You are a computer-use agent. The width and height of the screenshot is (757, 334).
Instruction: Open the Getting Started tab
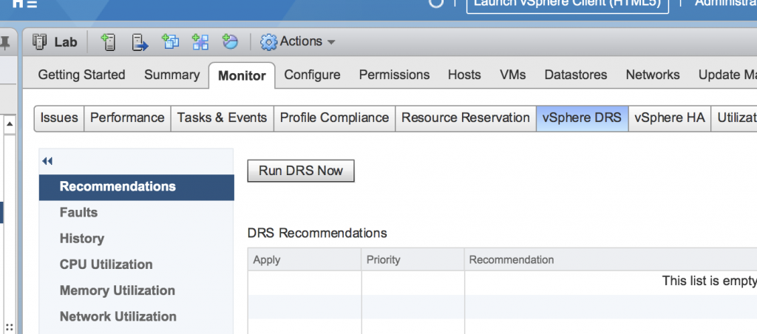81,75
